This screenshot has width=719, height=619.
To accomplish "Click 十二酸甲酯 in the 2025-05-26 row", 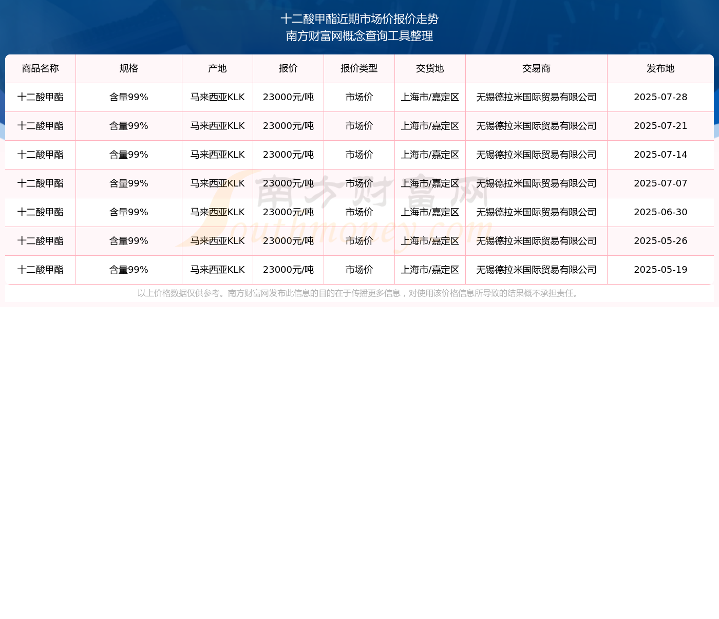I will pyautogui.click(x=41, y=241).
